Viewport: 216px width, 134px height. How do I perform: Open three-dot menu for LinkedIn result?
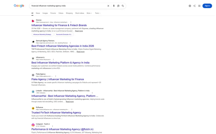coord(92,93)
